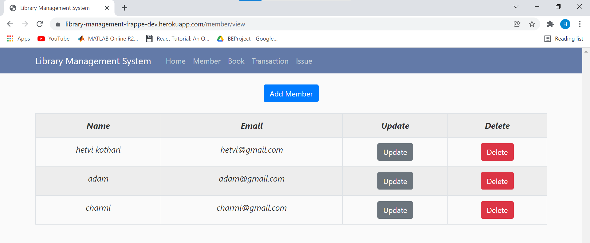Click the page scrollbar up arrow

(586, 52)
